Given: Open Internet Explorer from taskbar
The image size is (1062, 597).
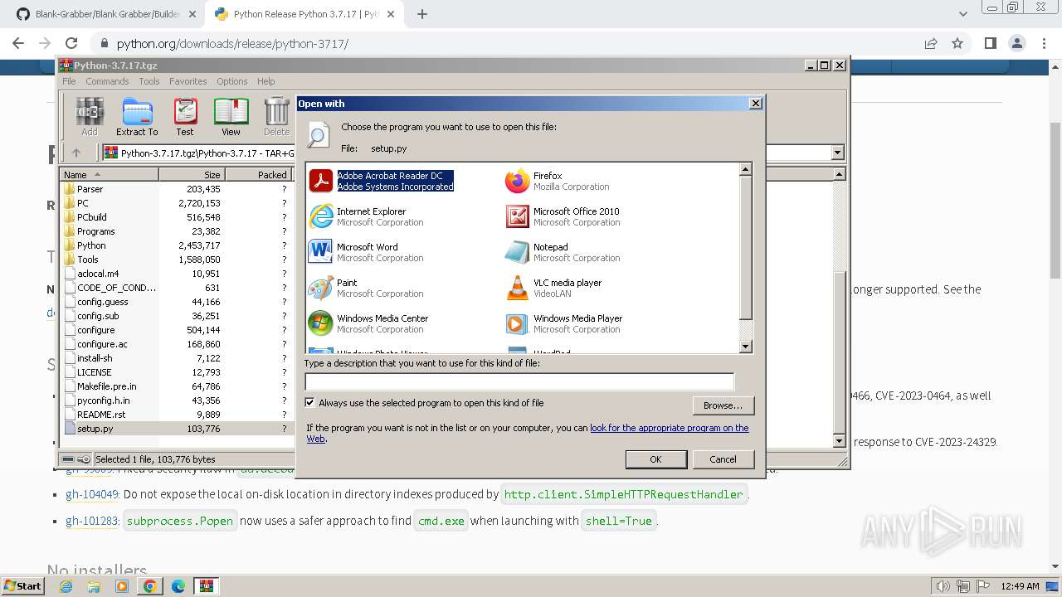Looking at the screenshot, I should [x=66, y=586].
